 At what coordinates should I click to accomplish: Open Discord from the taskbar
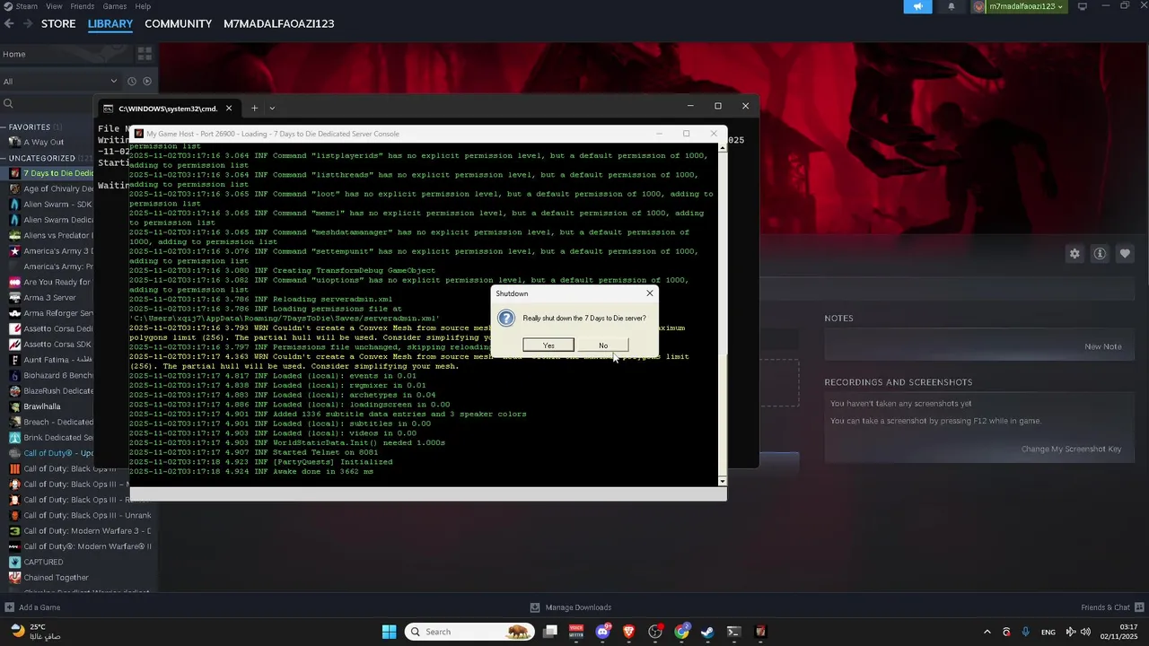click(603, 632)
